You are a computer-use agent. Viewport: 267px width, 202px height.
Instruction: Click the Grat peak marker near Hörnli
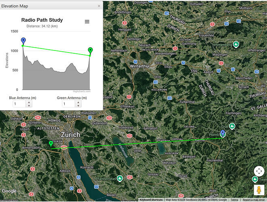(x=232, y=126)
